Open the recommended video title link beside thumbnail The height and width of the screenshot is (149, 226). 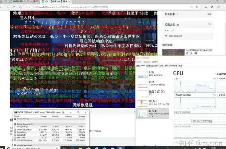199,51
